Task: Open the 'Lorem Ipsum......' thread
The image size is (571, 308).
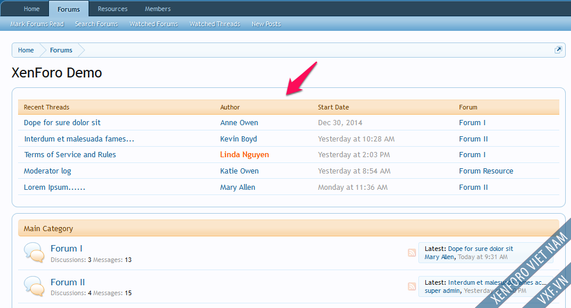Action: click(55, 187)
